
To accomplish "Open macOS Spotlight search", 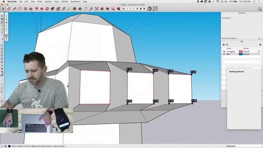I will click(x=254, y=2).
